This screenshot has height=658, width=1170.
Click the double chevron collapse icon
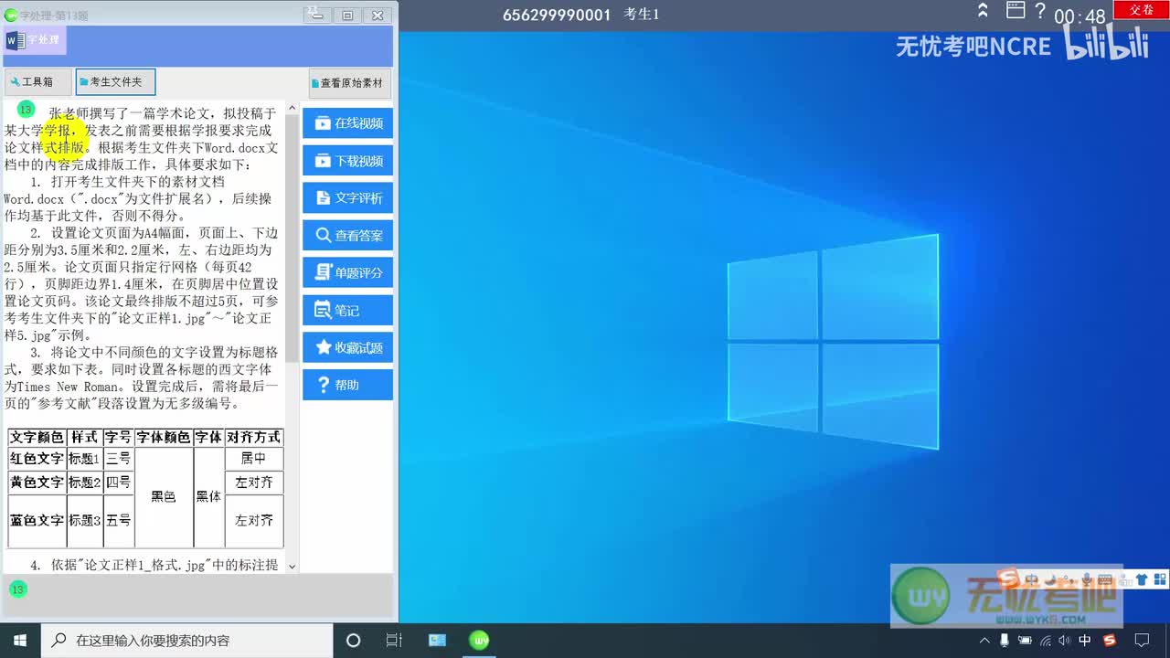(x=983, y=11)
